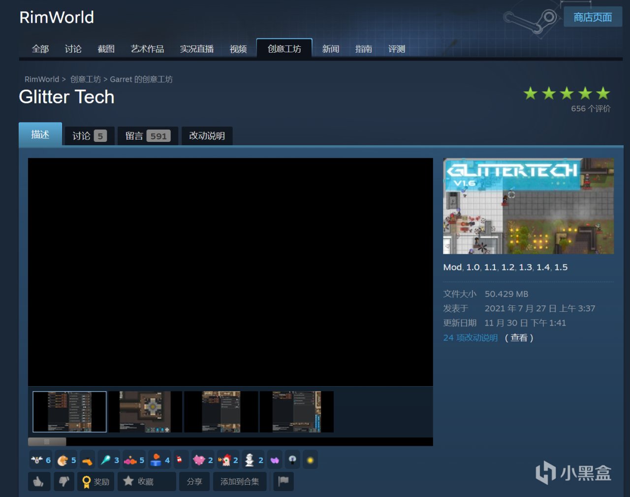The width and height of the screenshot is (630, 497).
Task: Open the 讨论 5 discussions tab
Action: 90,136
